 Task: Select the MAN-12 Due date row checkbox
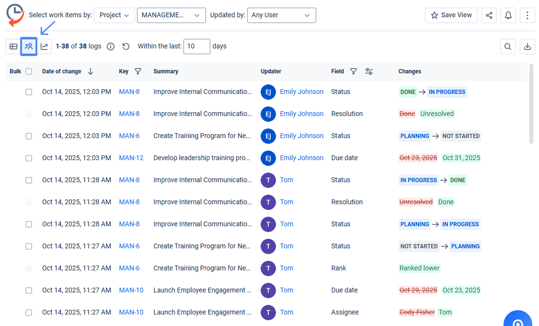point(29,158)
